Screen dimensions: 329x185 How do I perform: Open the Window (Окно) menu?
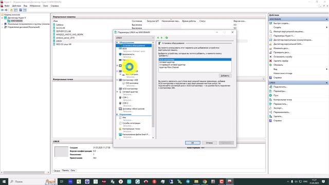coord(45,6)
